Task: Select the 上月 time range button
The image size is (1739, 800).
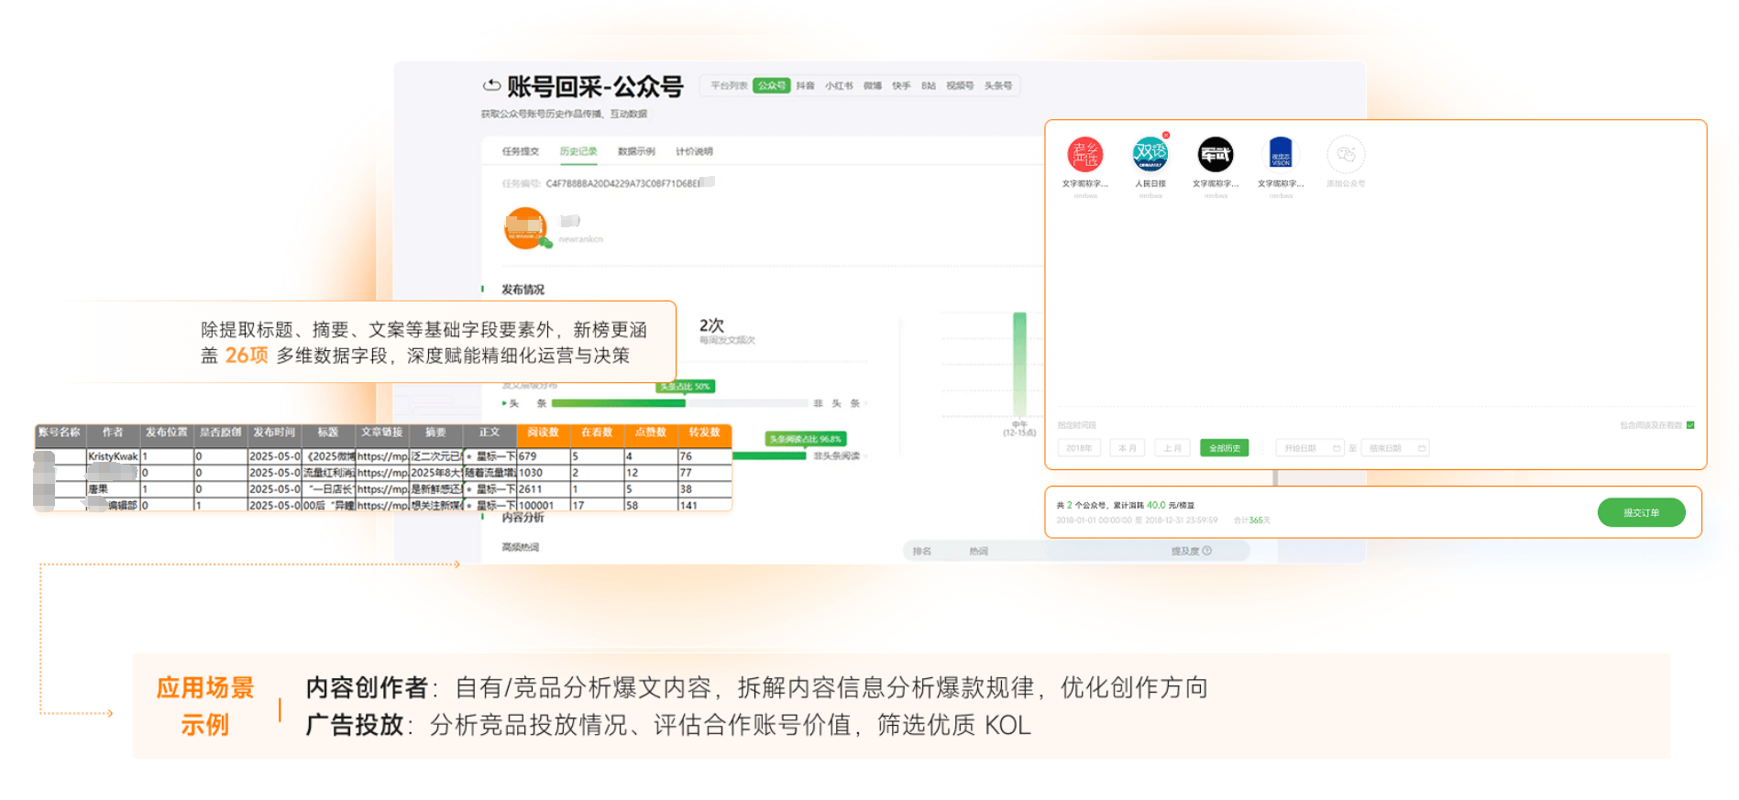Action: [x=1172, y=448]
